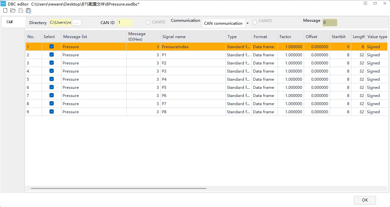Browse directory with the ... button
Screen dimensions: 390x207
[x=77, y=23]
